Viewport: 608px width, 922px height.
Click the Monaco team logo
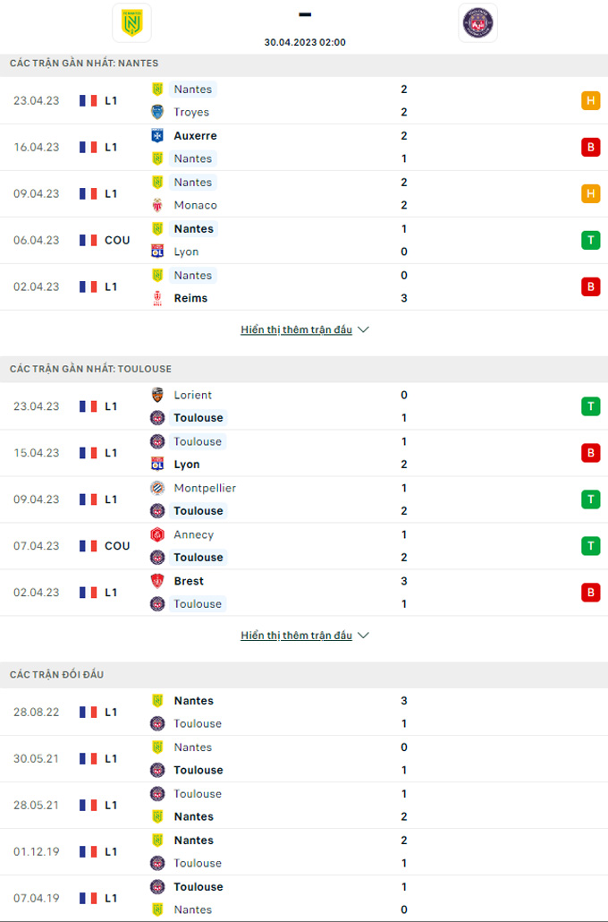(157, 205)
